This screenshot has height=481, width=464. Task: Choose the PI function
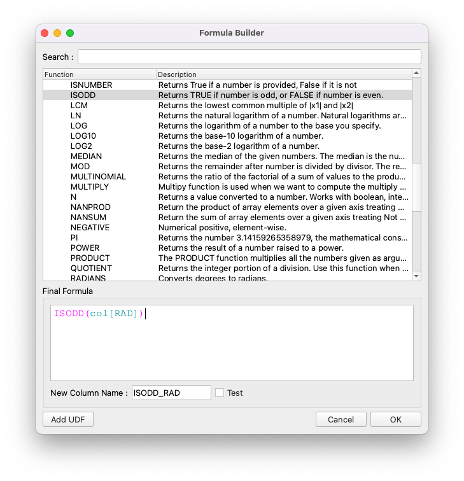click(227, 237)
